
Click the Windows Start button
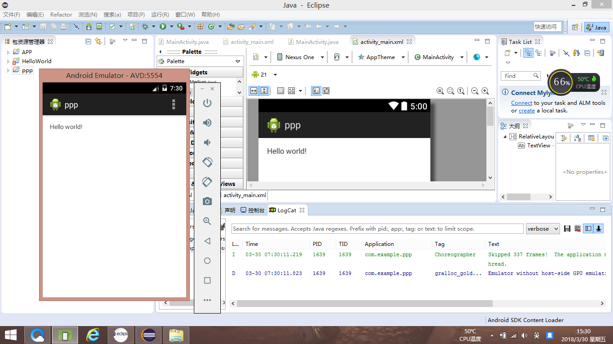click(x=11, y=335)
